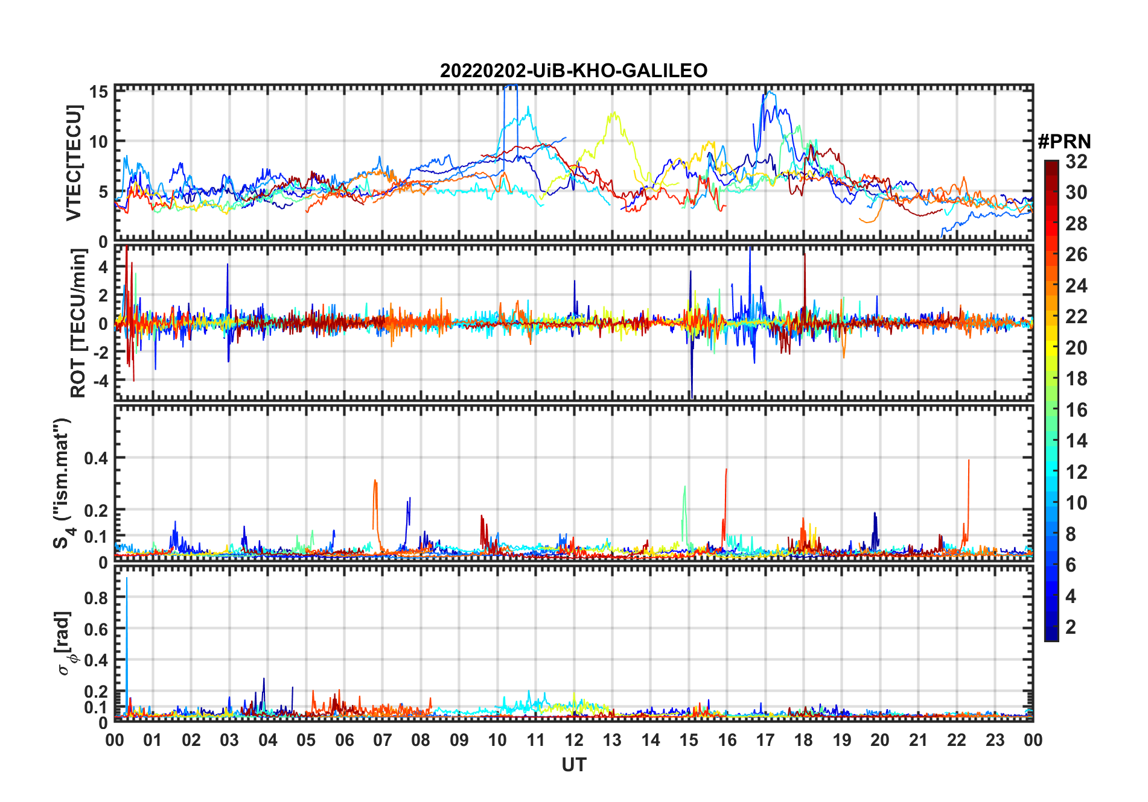Viewport: 1148px width, 802px height.
Task: Click S4 y-axis tick label 0.4
Action: [96, 458]
